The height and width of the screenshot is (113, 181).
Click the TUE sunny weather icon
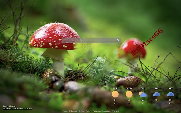tap(115, 94)
